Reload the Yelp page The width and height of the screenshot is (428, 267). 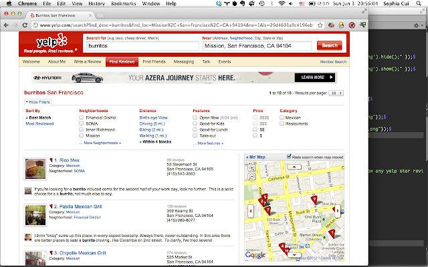(25, 25)
